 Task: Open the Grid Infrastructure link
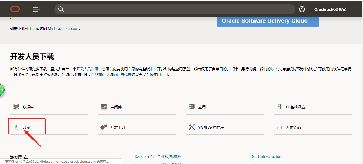click(x=267, y=156)
